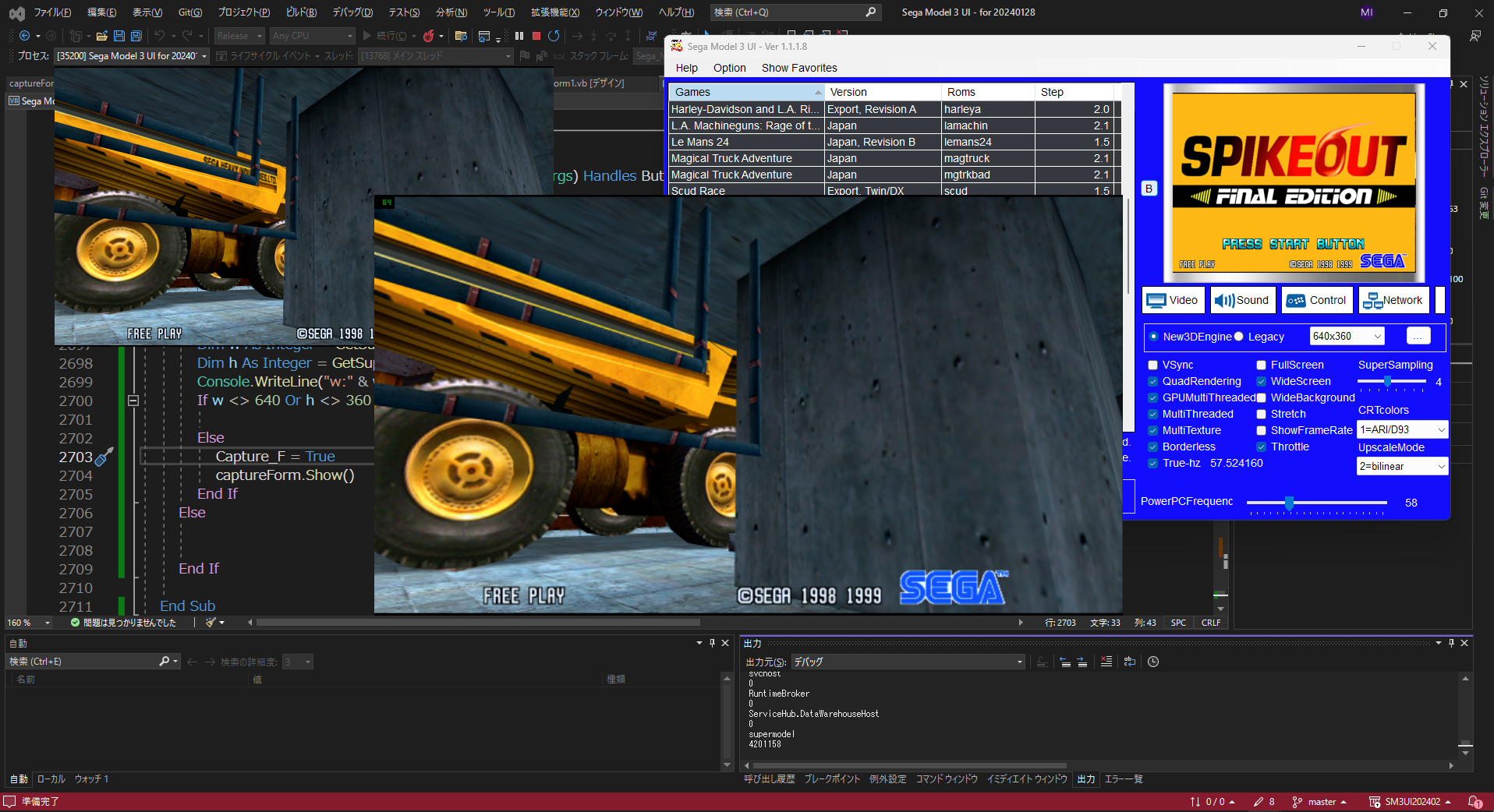Image resolution: width=1494 pixels, height=812 pixels.
Task: Open the UpscaleMode 2=bilinear dropdown
Action: click(x=1402, y=466)
